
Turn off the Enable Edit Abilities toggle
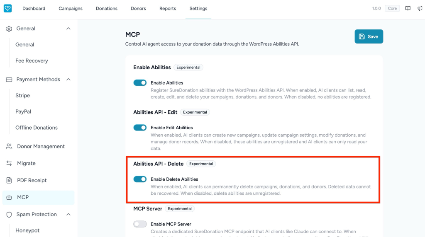[140, 128]
